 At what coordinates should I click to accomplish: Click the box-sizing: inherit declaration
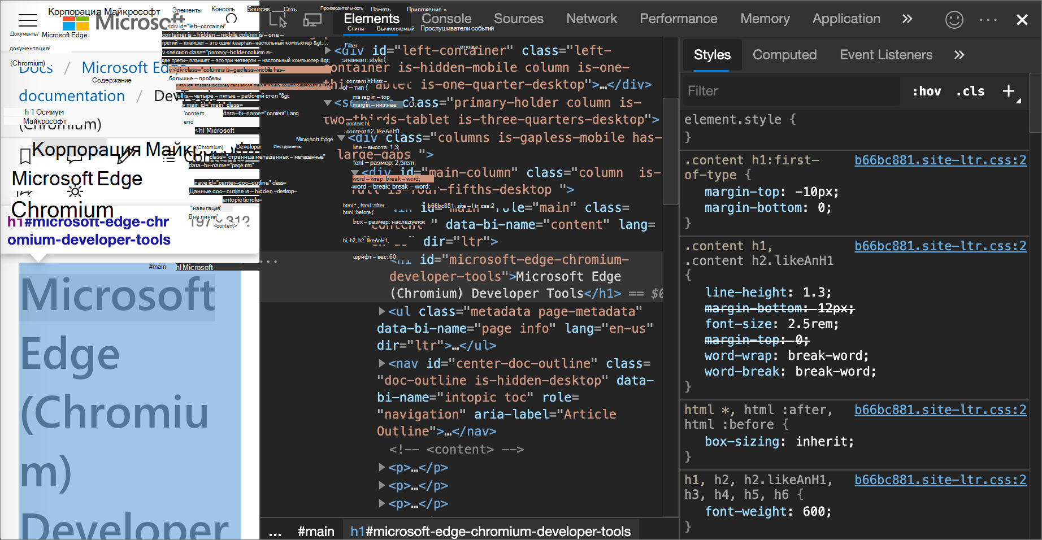[x=779, y=441]
